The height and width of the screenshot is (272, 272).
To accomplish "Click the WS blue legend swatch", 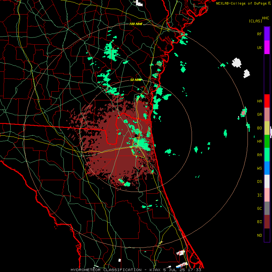I will (x=267, y=168).
